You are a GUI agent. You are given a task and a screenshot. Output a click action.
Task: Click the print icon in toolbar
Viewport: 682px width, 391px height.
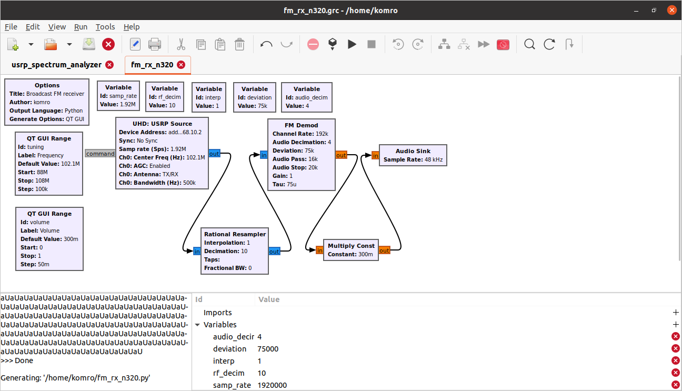pyautogui.click(x=154, y=45)
